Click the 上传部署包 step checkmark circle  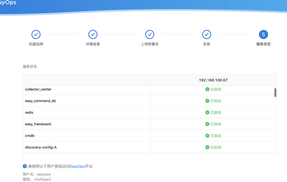tap(150, 34)
